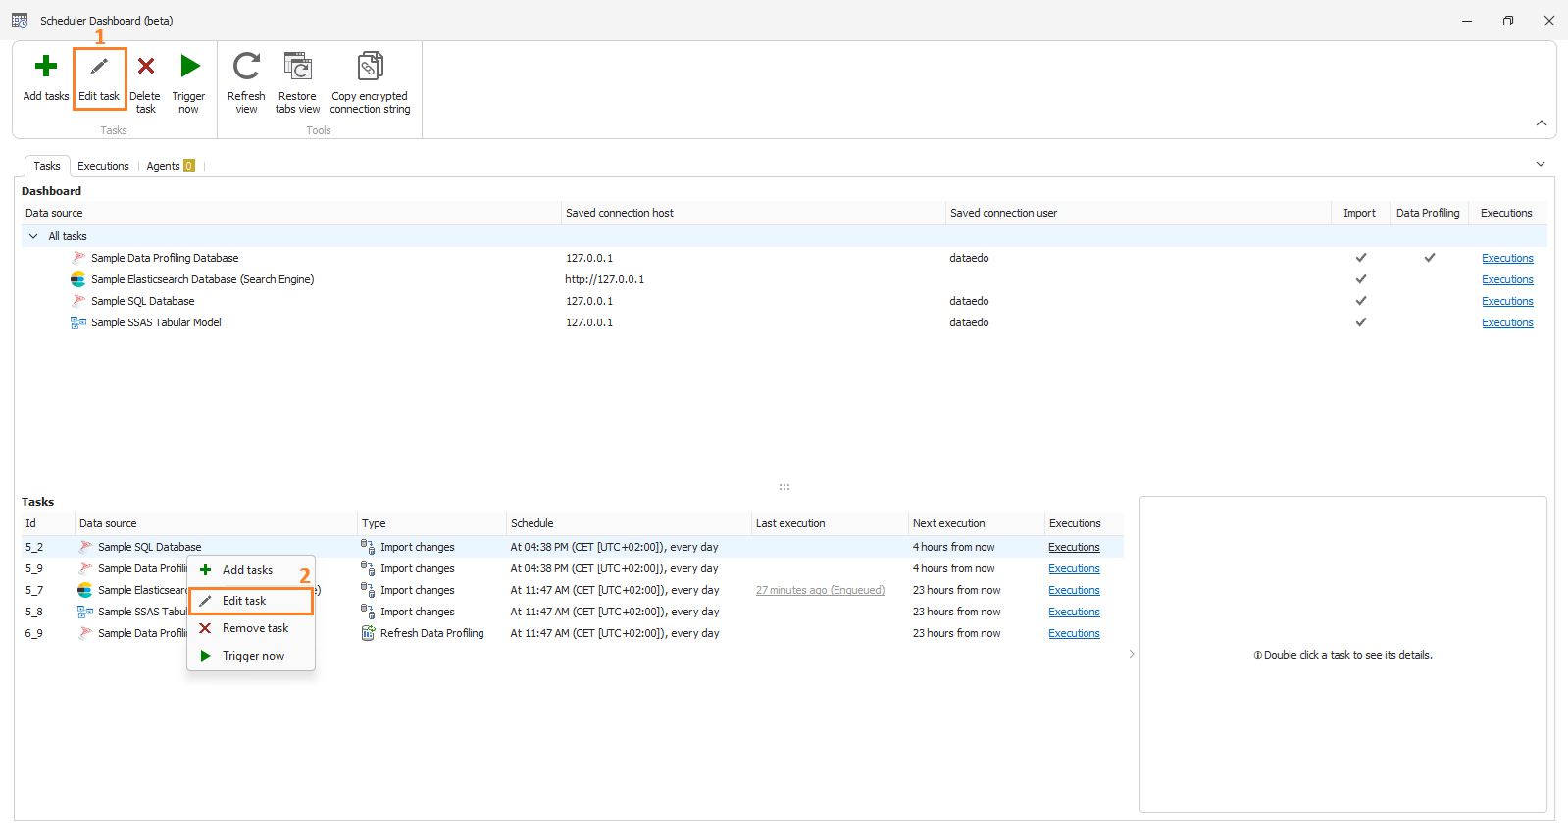Image resolution: width=1568 pixels, height=834 pixels.
Task: Click Sample Data Profiling Database icon in dashboard
Action: [78, 258]
